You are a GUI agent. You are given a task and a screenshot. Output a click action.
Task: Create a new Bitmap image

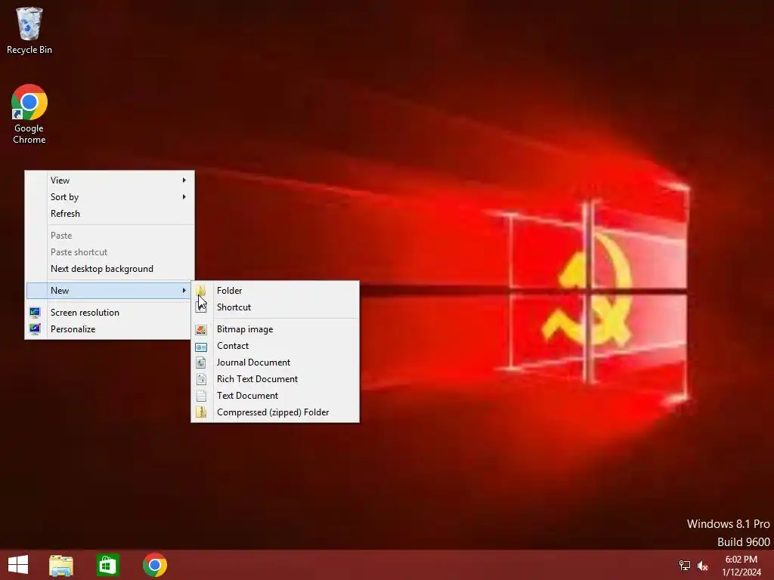[275, 329]
